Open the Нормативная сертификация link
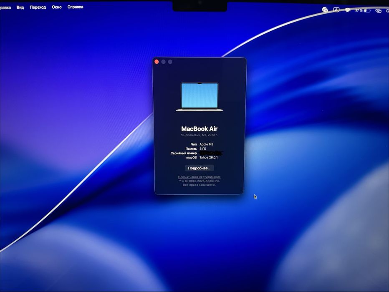The height and width of the screenshot is (292, 389). tap(199, 177)
